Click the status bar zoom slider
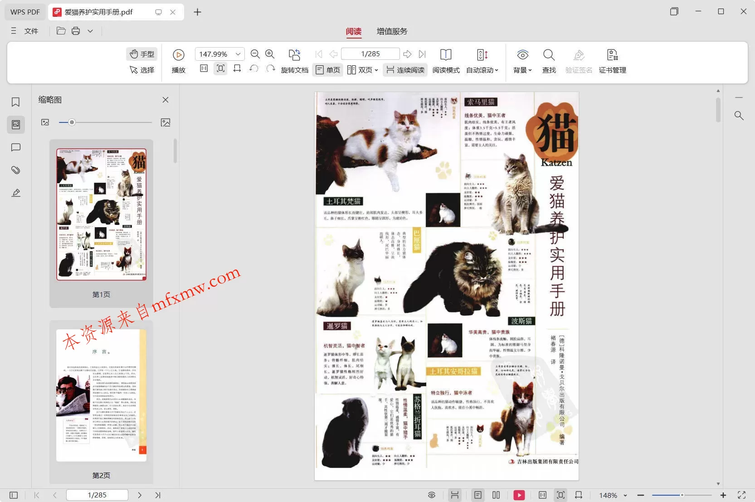 [x=682, y=495]
